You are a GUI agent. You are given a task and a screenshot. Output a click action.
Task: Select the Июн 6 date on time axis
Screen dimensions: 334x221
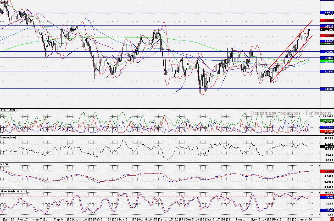123,219
